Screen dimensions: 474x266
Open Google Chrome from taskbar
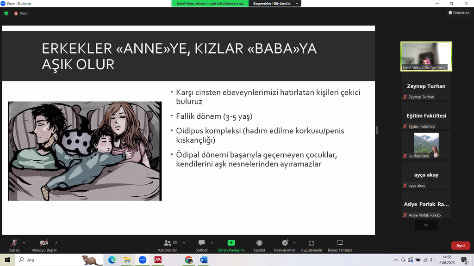pos(189,260)
